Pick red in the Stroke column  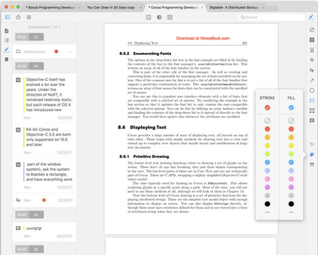pyautogui.click(x=267, y=129)
